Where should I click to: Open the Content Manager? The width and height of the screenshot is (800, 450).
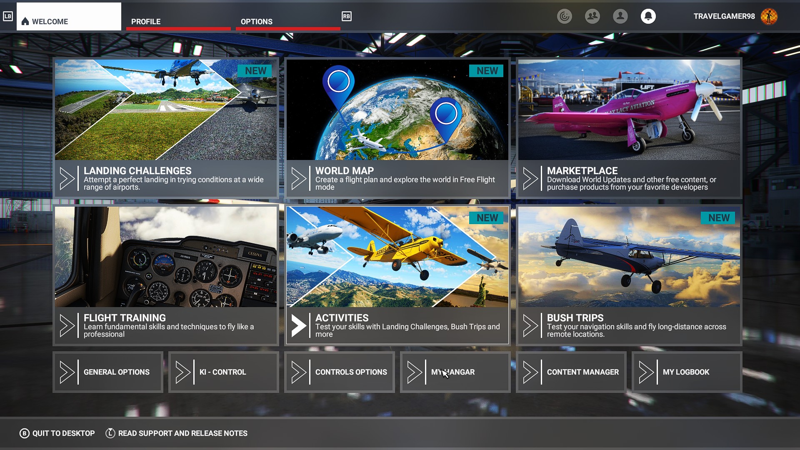571,372
